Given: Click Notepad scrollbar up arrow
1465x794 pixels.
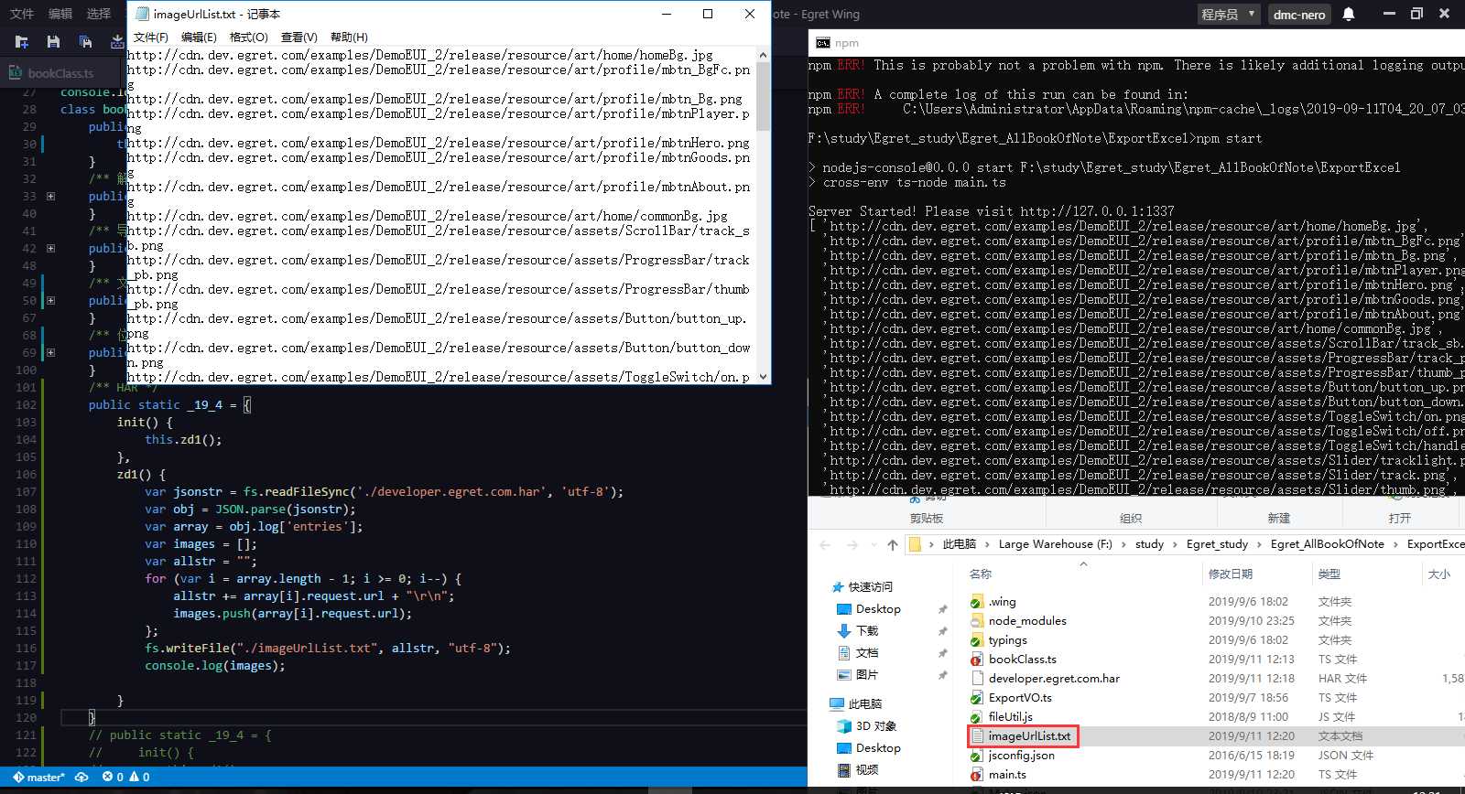Looking at the screenshot, I should (763, 56).
